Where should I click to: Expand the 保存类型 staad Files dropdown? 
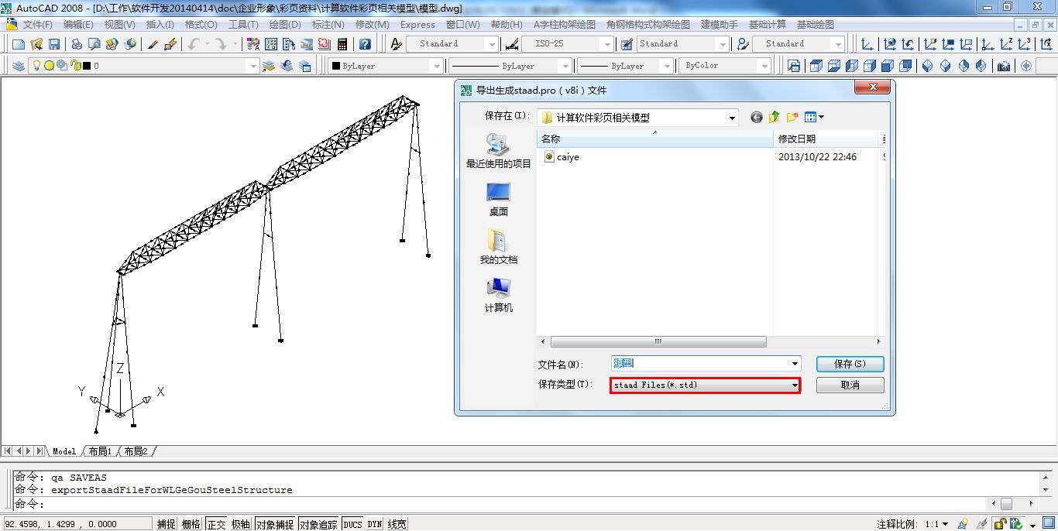[x=794, y=385]
